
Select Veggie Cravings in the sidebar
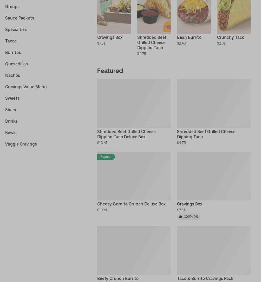point(21,144)
